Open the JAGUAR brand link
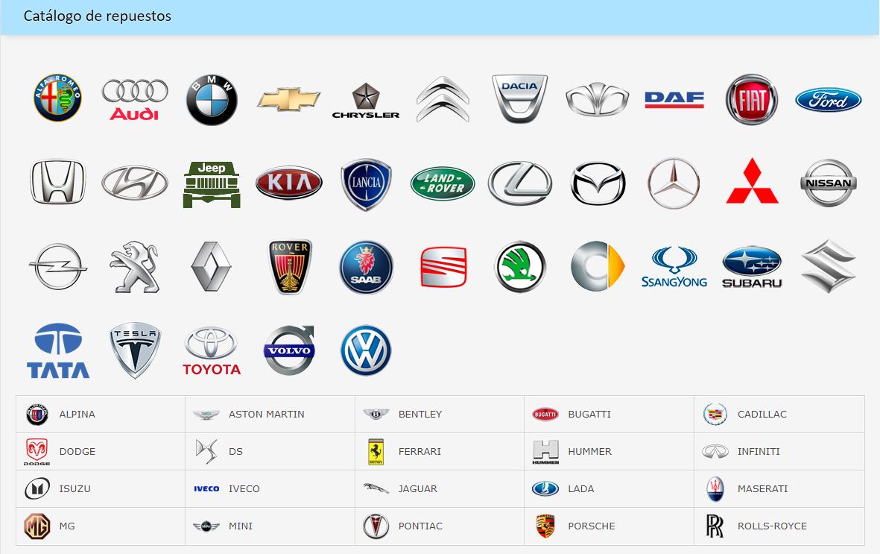 pyautogui.click(x=417, y=489)
